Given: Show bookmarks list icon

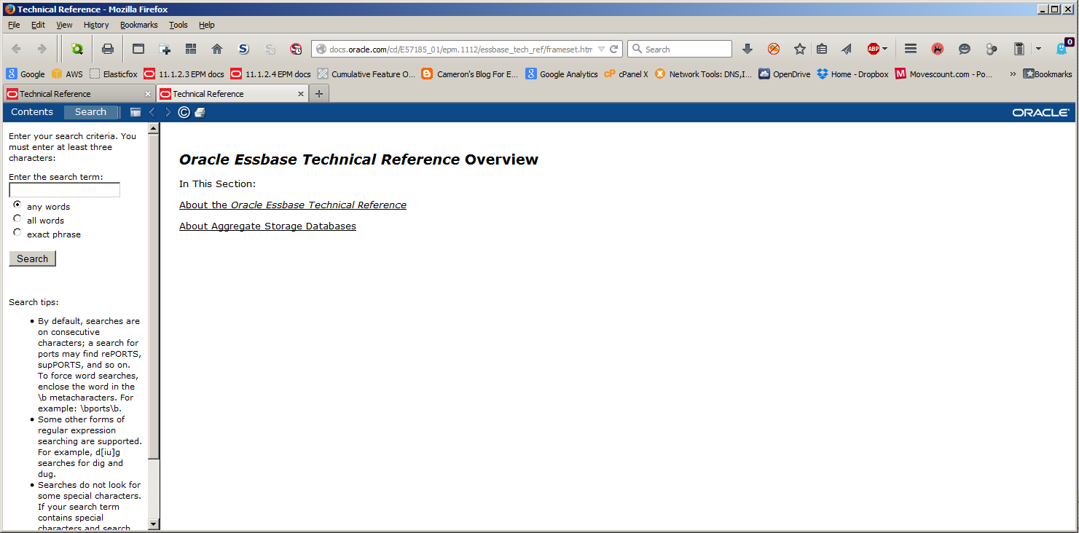Looking at the screenshot, I should pyautogui.click(x=822, y=49).
